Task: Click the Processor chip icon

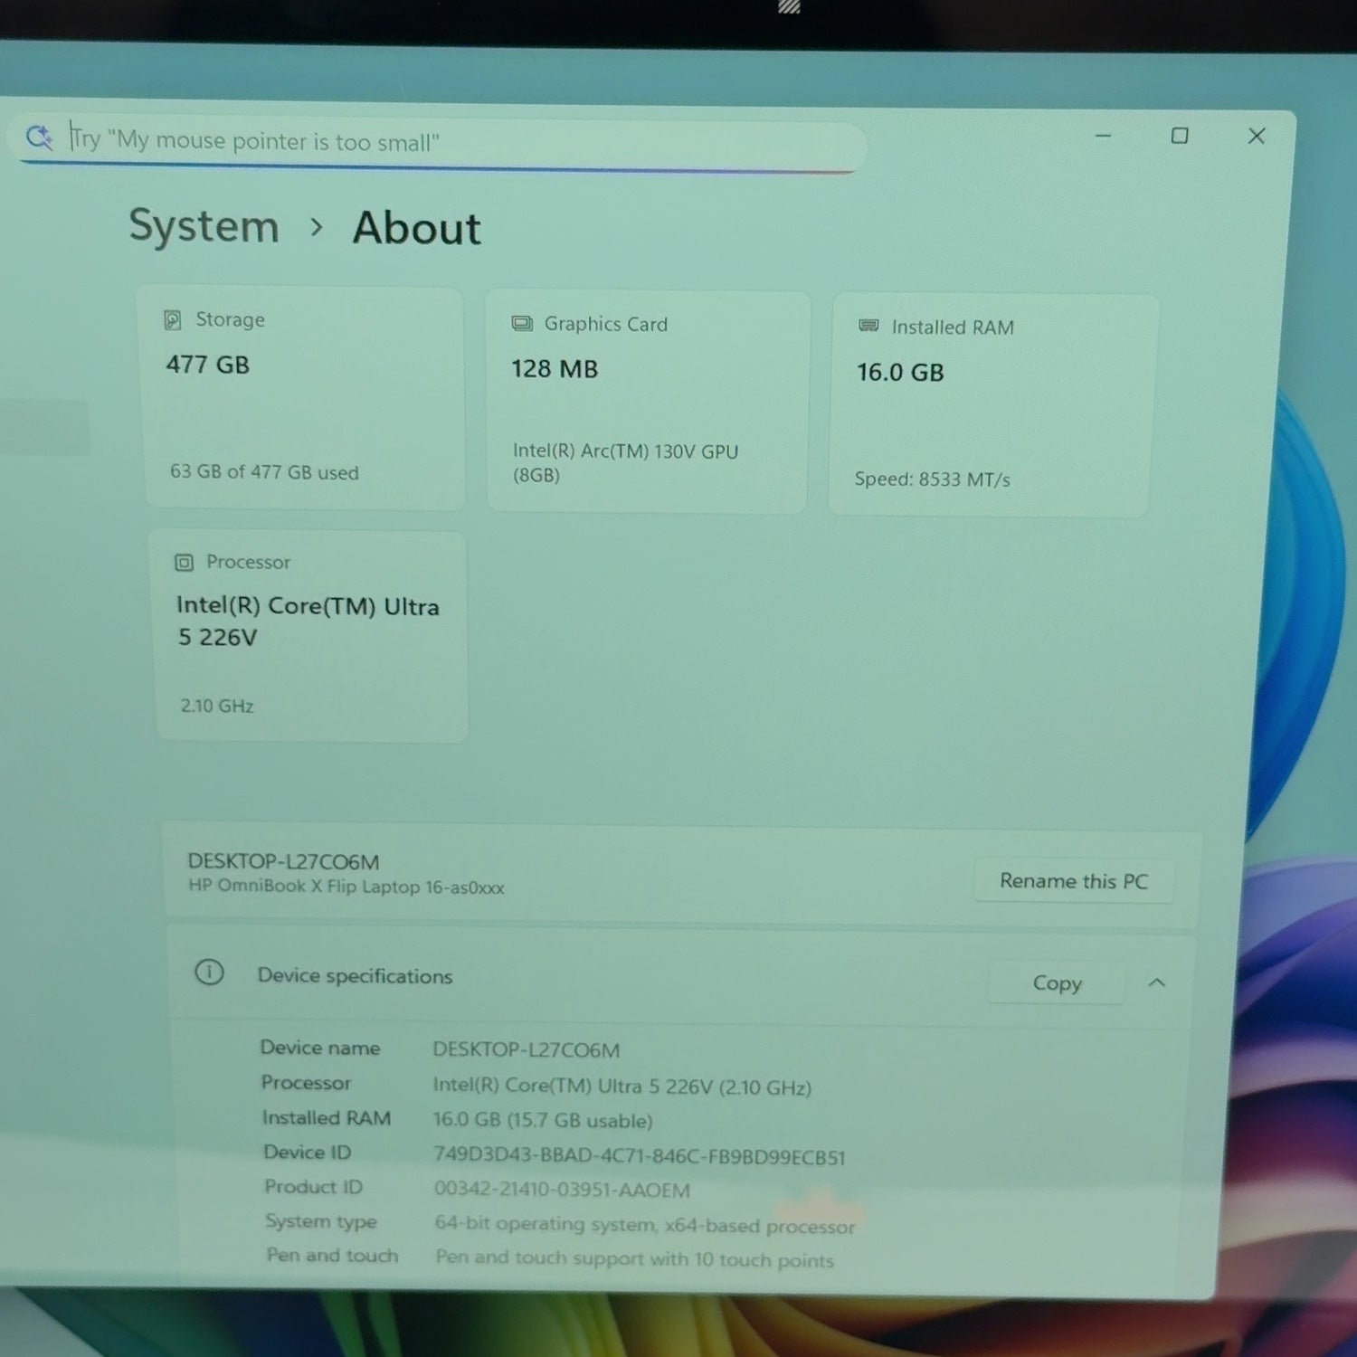Action: coord(184,563)
